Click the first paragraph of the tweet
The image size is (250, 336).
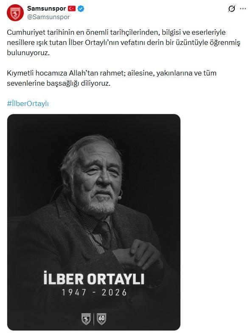coord(124,42)
